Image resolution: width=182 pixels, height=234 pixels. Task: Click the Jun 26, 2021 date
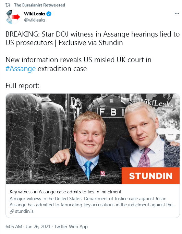click(38, 226)
